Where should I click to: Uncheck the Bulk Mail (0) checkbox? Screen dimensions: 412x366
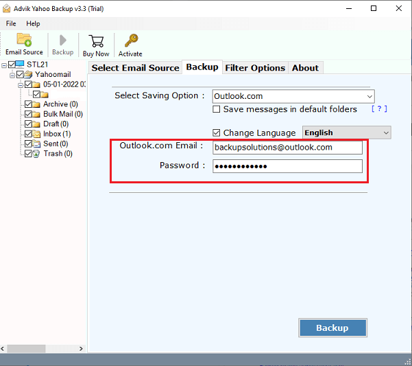28,114
